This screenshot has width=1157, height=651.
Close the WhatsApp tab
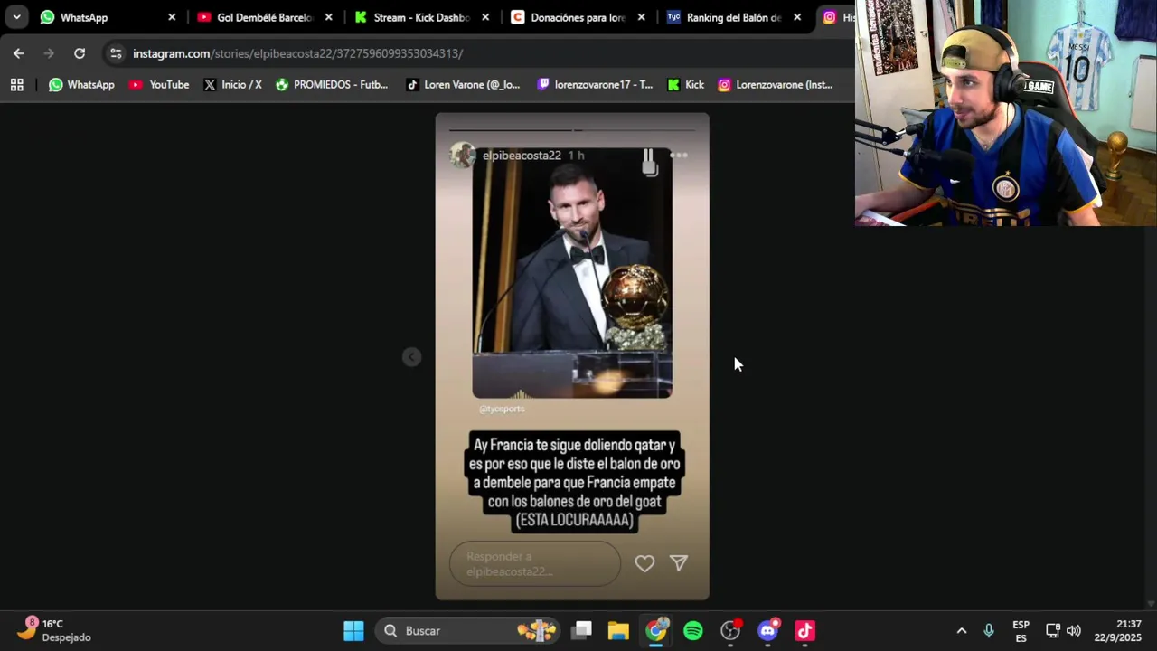[172, 17]
